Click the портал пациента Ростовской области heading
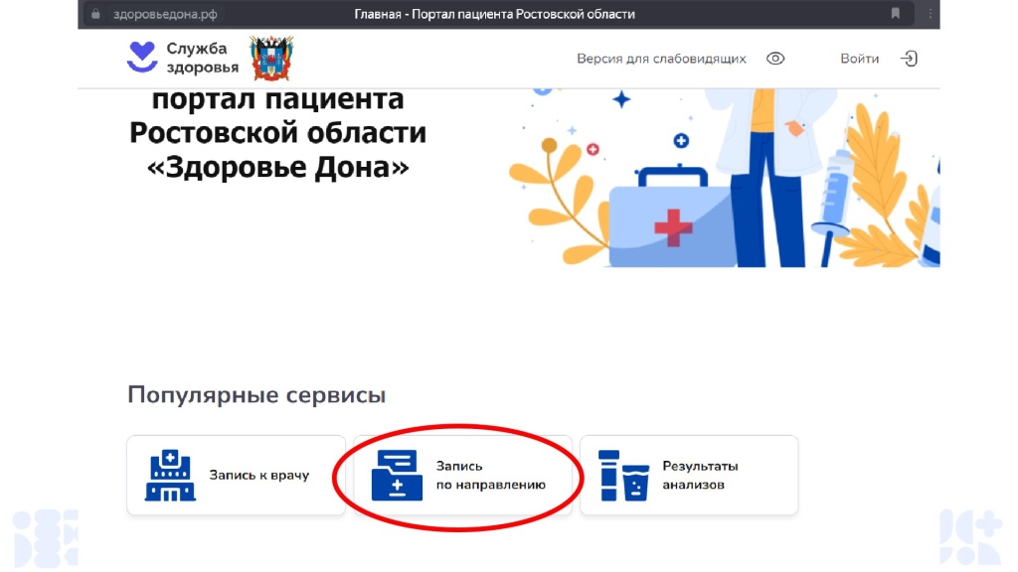The height and width of the screenshot is (572, 1018). pos(278,134)
